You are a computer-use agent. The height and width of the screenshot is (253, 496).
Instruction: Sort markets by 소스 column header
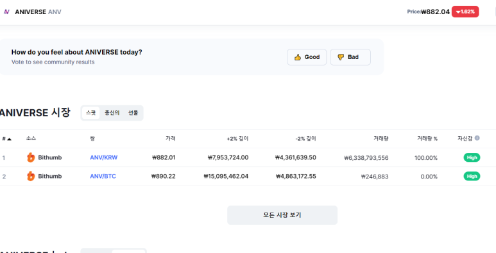click(31, 138)
